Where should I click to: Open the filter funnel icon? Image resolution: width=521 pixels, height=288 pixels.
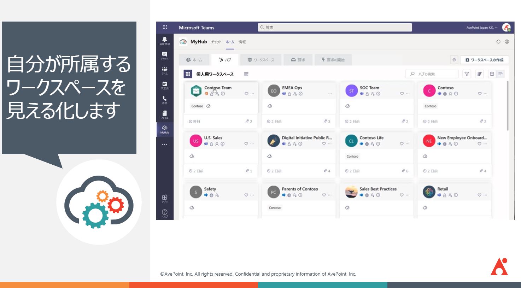(467, 74)
